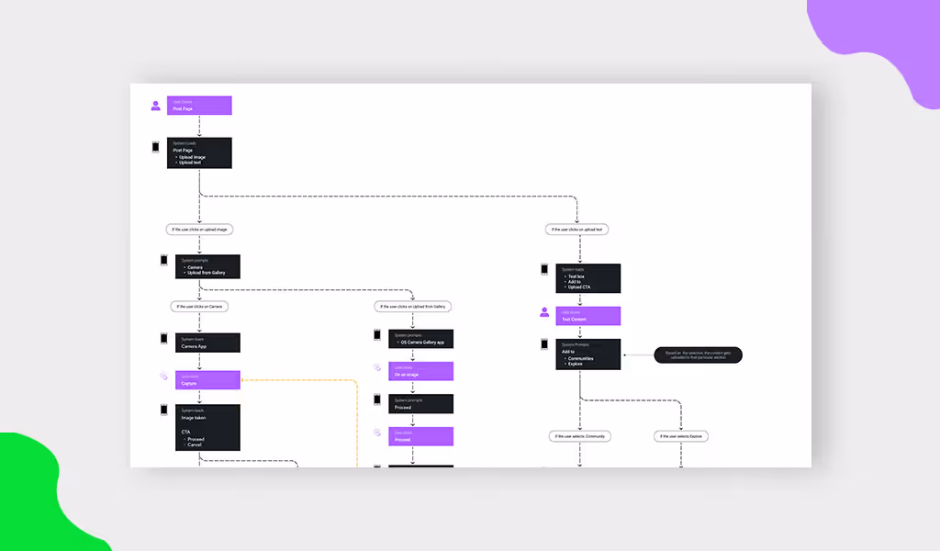Select 'If the user selects Community' condition
This screenshot has width=940, height=551.
(x=580, y=436)
